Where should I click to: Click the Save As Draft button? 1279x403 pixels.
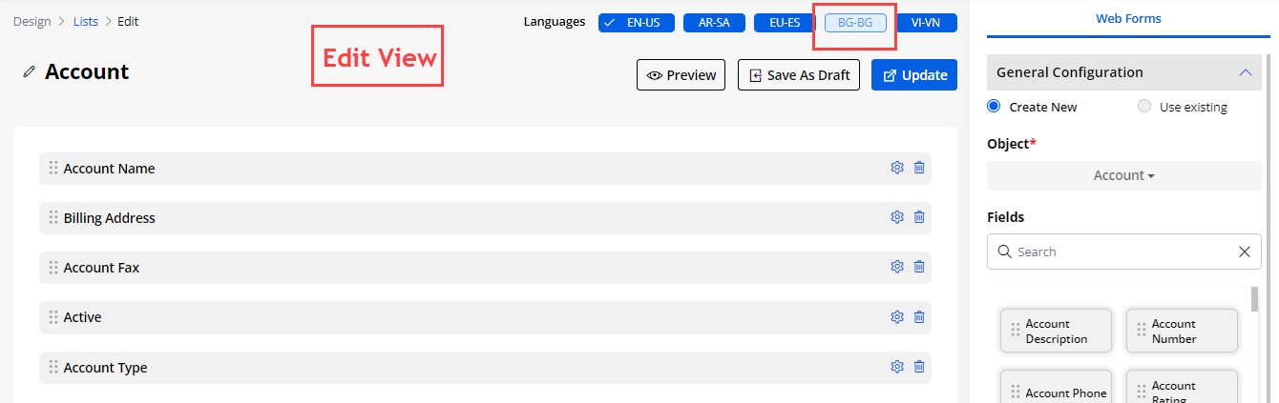[799, 75]
